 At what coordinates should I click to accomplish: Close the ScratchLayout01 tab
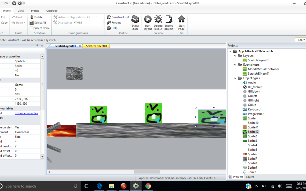pos(80,46)
